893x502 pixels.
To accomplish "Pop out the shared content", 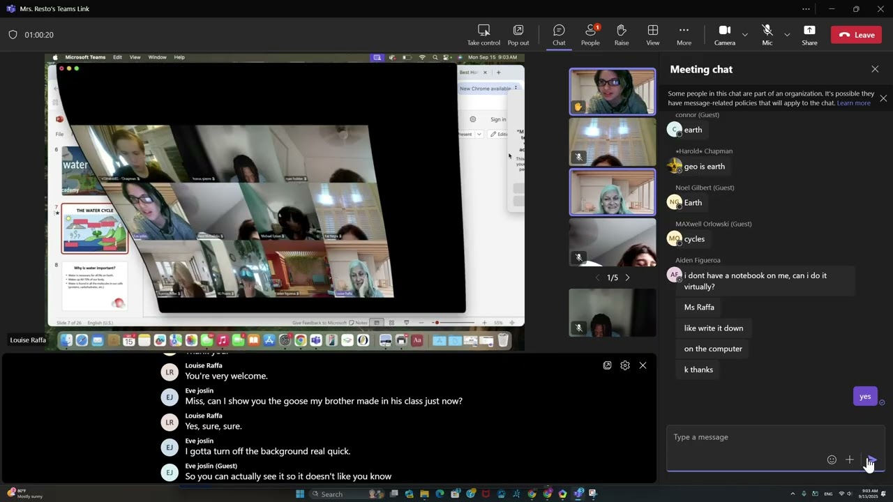I will coord(518,35).
